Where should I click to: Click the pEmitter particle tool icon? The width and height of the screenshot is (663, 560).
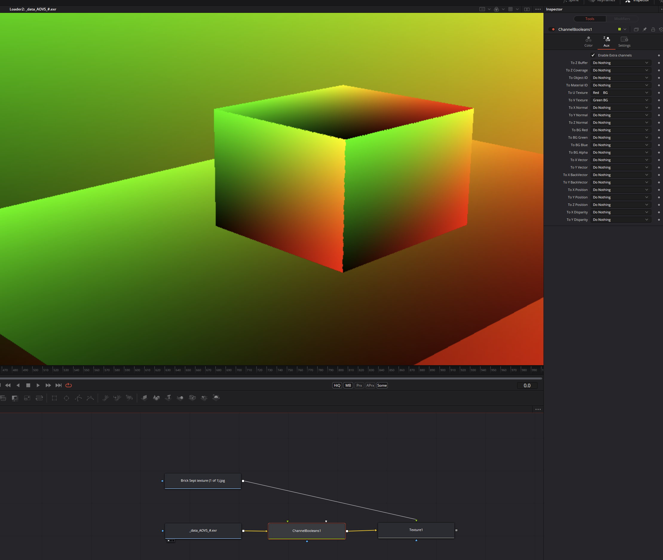pos(105,398)
